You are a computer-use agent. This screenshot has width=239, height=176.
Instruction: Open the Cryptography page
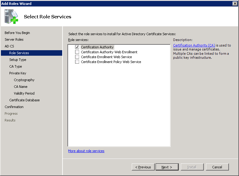click(x=24, y=80)
